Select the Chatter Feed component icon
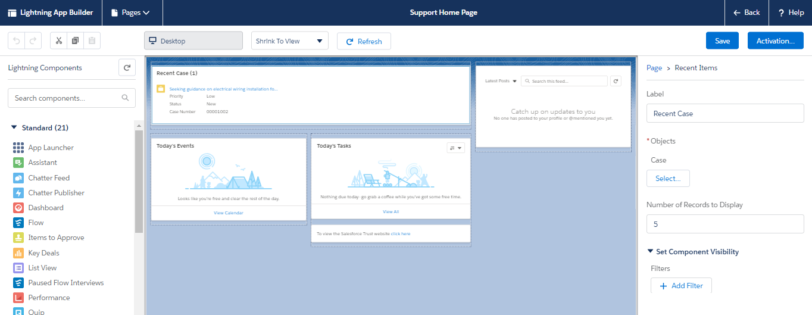 tap(18, 177)
